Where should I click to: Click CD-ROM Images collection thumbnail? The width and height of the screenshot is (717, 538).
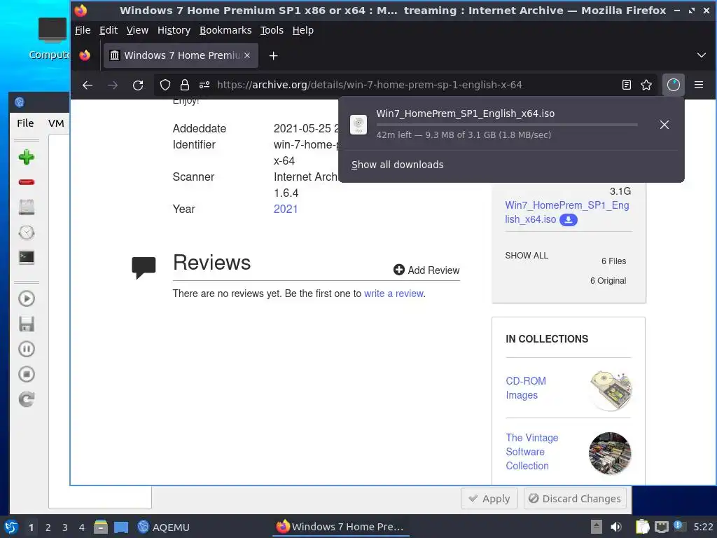point(611,390)
